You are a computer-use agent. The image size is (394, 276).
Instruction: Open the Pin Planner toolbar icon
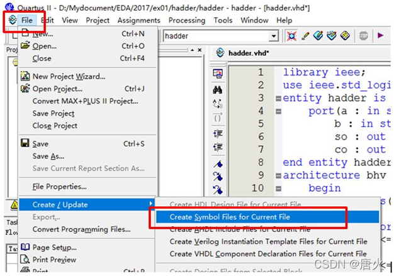coord(318,36)
